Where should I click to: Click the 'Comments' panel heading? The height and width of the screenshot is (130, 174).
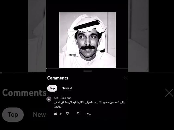coord(58,78)
